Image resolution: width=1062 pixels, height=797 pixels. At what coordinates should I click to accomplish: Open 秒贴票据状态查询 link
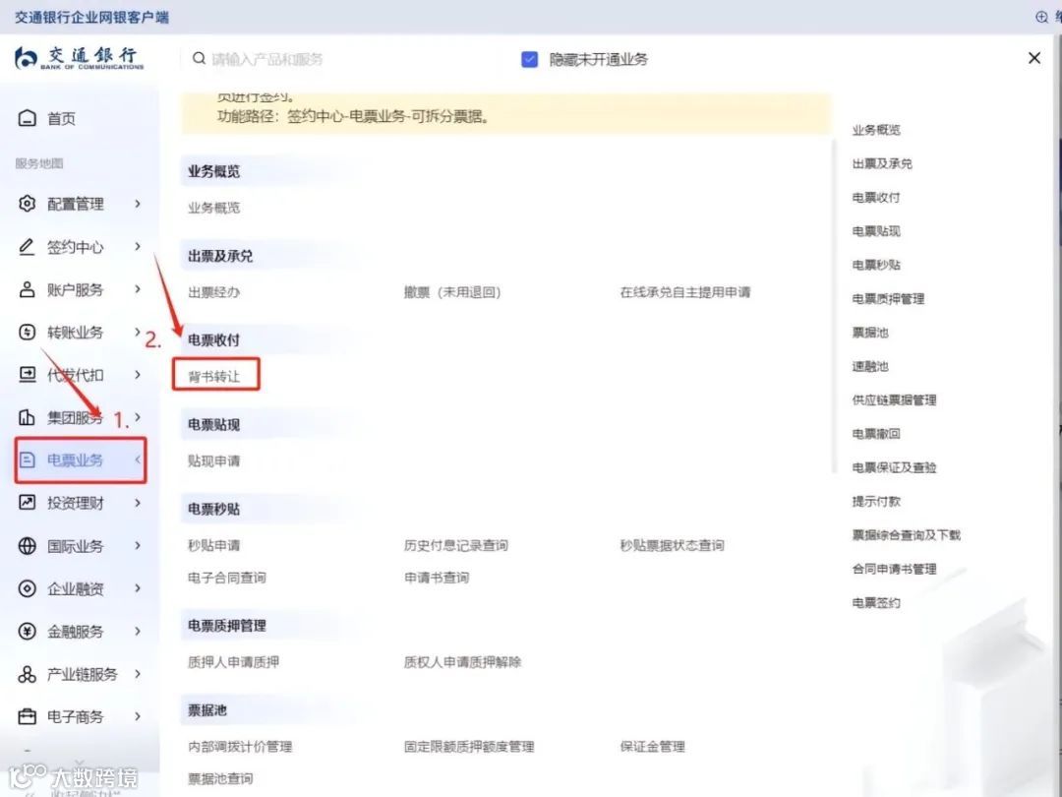pos(672,545)
